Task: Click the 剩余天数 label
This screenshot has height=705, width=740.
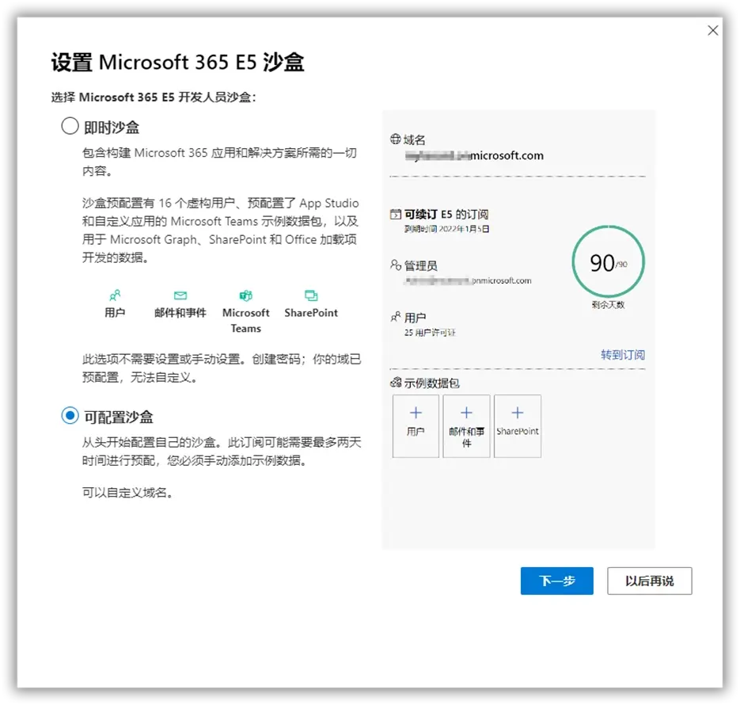Action: tap(608, 304)
